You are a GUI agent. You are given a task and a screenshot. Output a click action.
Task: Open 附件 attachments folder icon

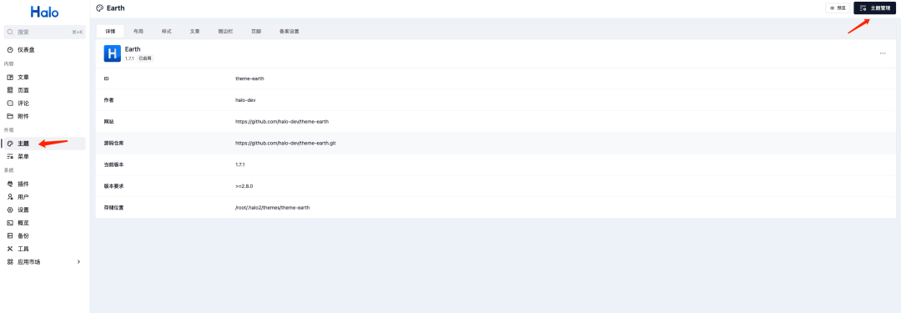pos(10,116)
